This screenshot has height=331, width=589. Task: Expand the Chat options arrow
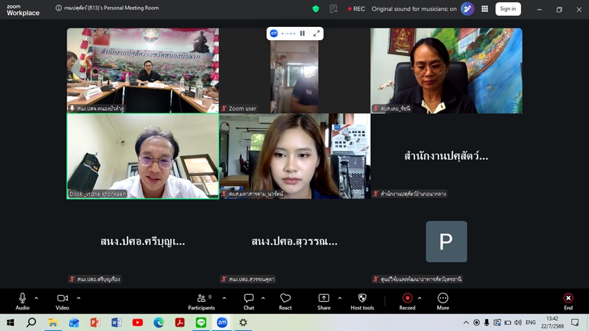263,298
